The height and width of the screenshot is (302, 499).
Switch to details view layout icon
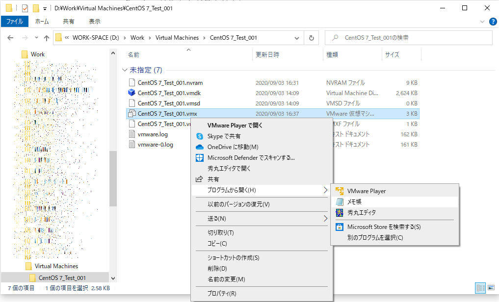point(480,288)
